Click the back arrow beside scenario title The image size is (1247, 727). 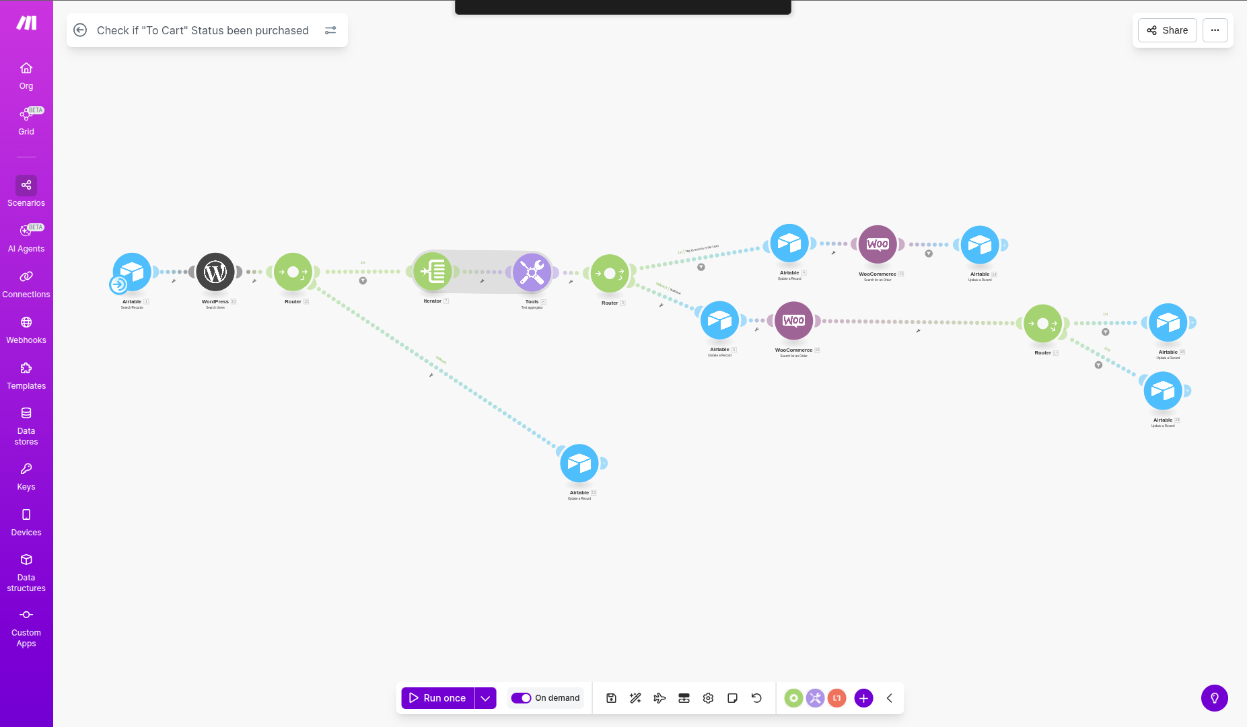(80, 30)
